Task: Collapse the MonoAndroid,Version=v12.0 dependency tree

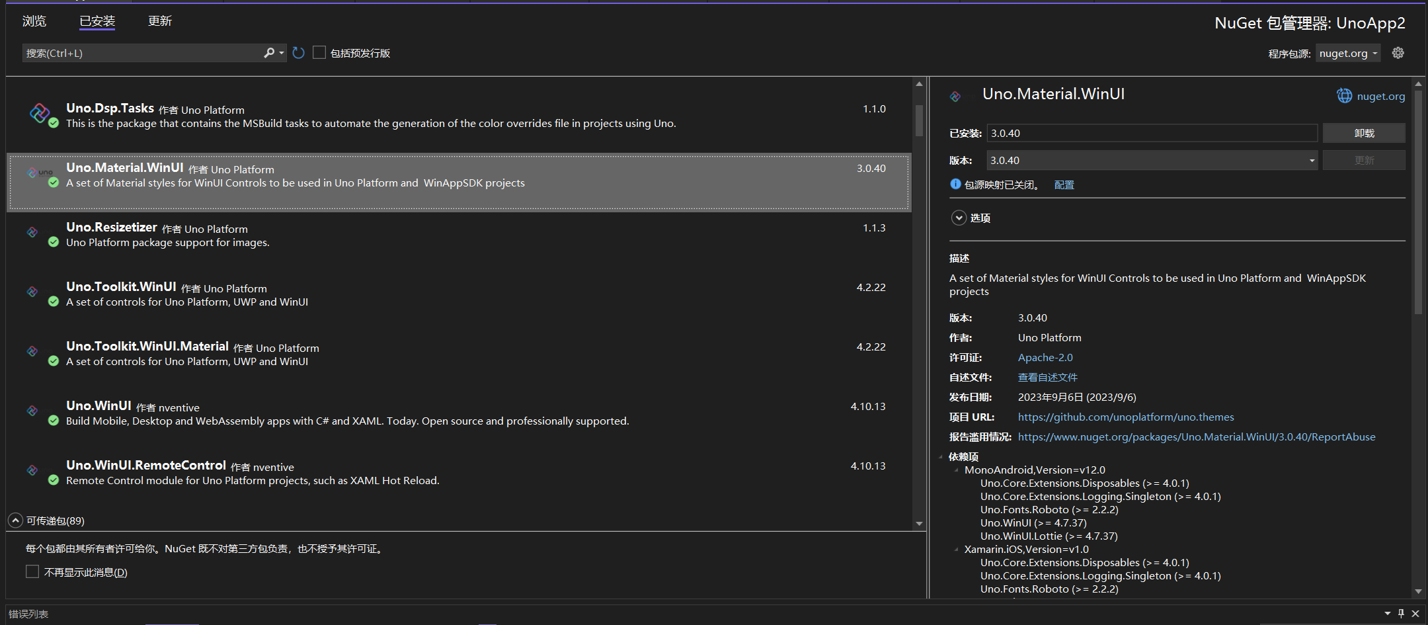Action: (x=957, y=470)
